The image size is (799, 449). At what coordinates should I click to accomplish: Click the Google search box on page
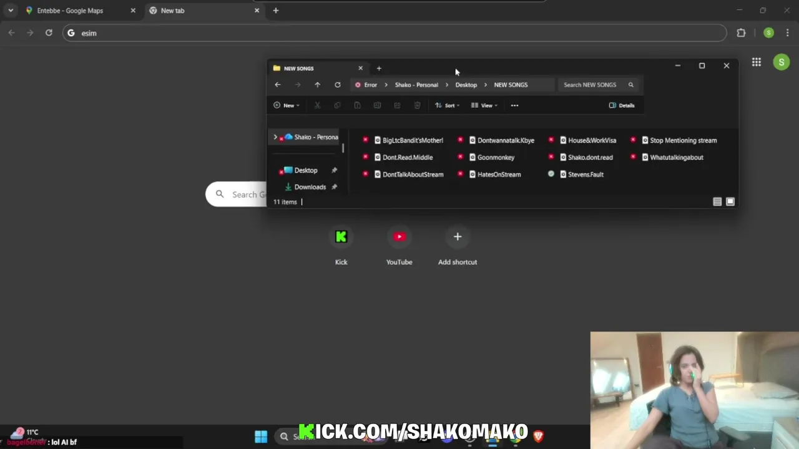pos(236,195)
